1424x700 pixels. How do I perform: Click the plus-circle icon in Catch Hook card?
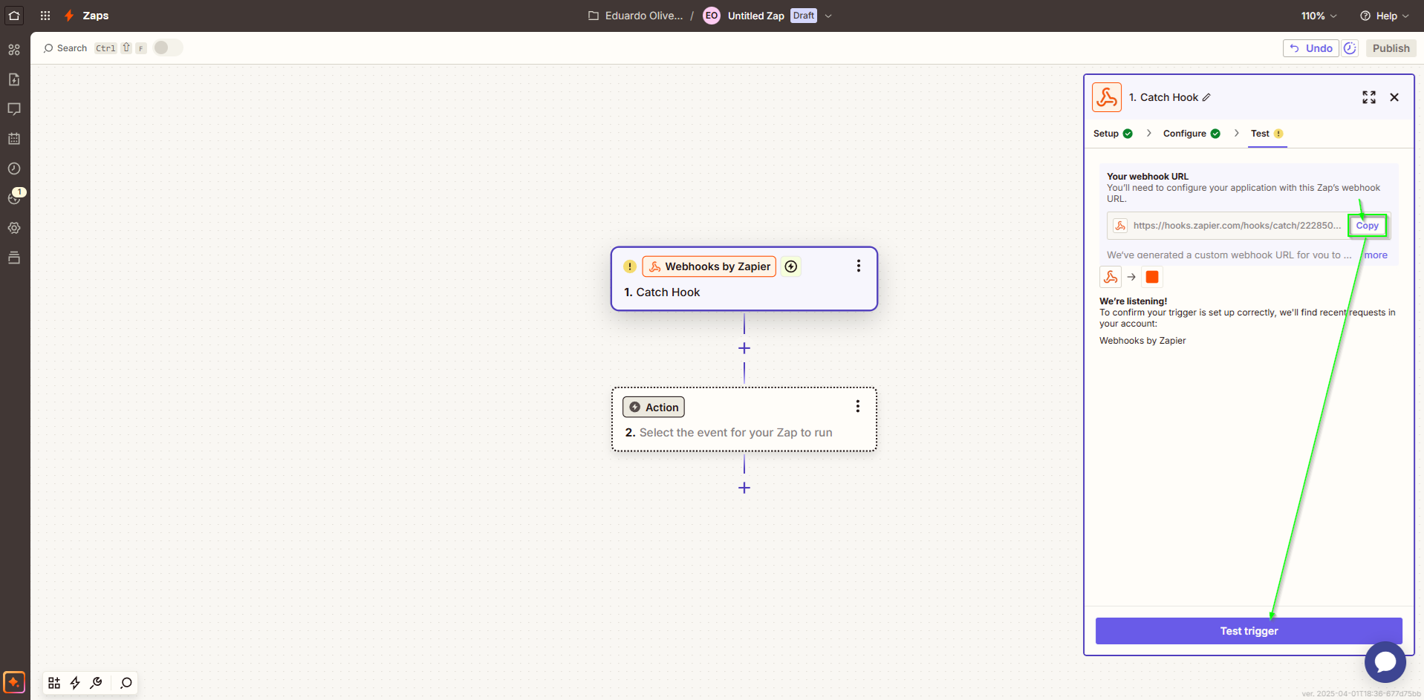click(791, 266)
